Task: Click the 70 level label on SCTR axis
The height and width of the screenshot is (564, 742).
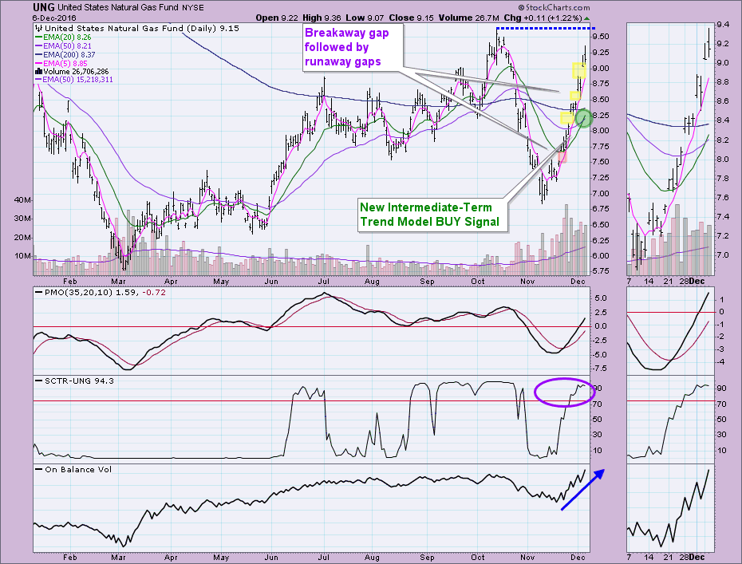Action: (597, 404)
